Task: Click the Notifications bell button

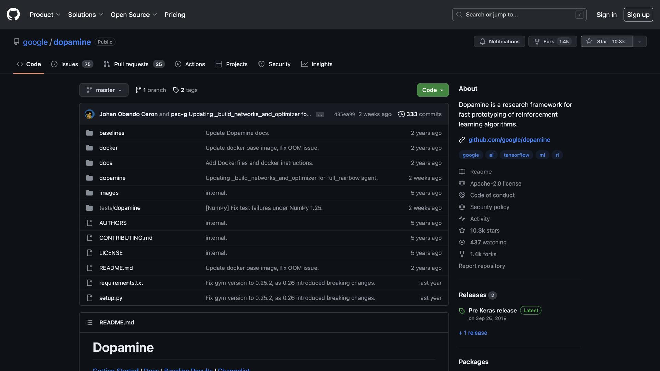Action: (499, 41)
